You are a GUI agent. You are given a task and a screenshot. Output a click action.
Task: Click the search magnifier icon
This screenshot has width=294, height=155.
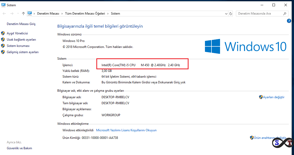[x=285, y=14]
